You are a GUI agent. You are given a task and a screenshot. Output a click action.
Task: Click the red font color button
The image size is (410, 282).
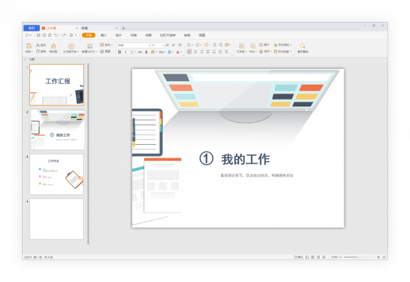[179, 52]
